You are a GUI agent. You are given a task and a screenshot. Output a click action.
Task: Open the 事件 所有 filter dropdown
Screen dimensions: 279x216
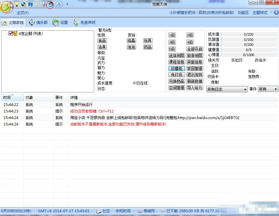coord(268,89)
